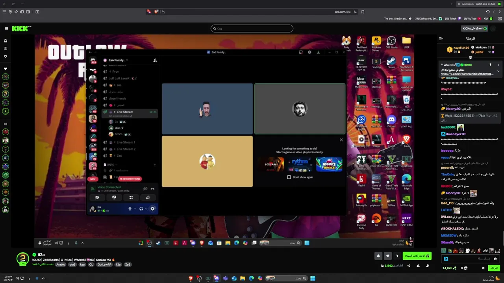Open the emoji picker in chat box

point(495,259)
